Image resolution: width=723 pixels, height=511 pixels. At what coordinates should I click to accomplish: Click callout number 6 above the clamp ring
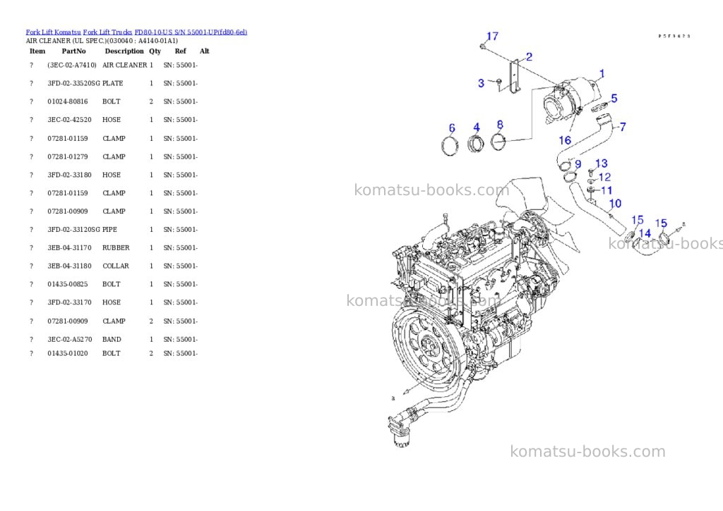452,128
